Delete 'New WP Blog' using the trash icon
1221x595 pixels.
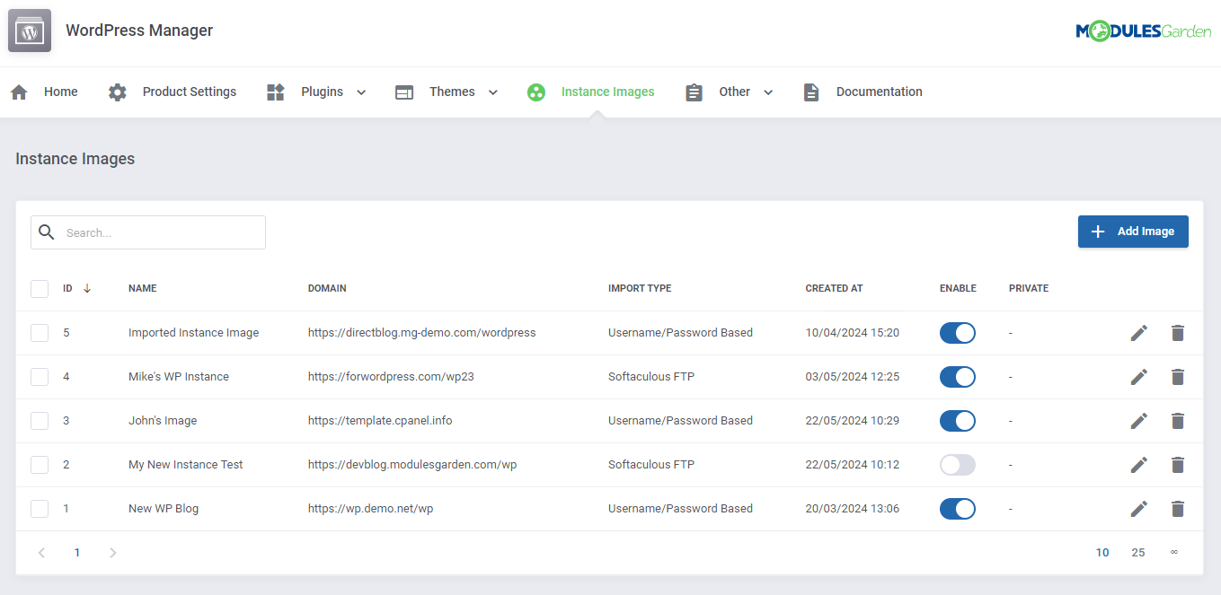(1178, 509)
